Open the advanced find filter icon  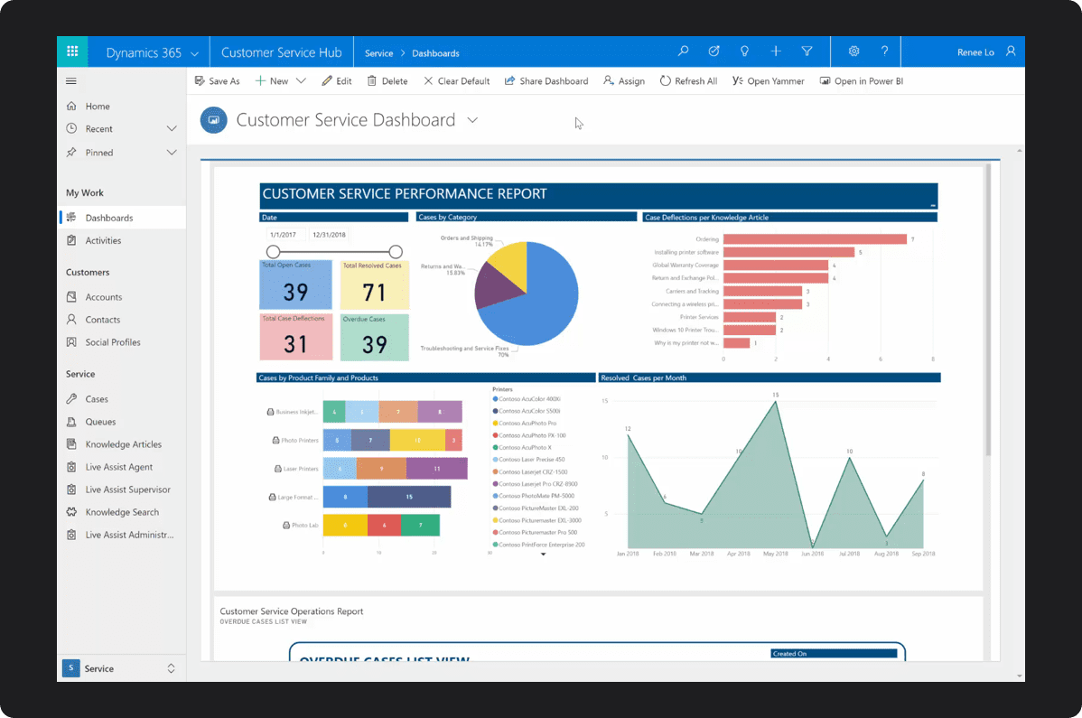tap(807, 51)
